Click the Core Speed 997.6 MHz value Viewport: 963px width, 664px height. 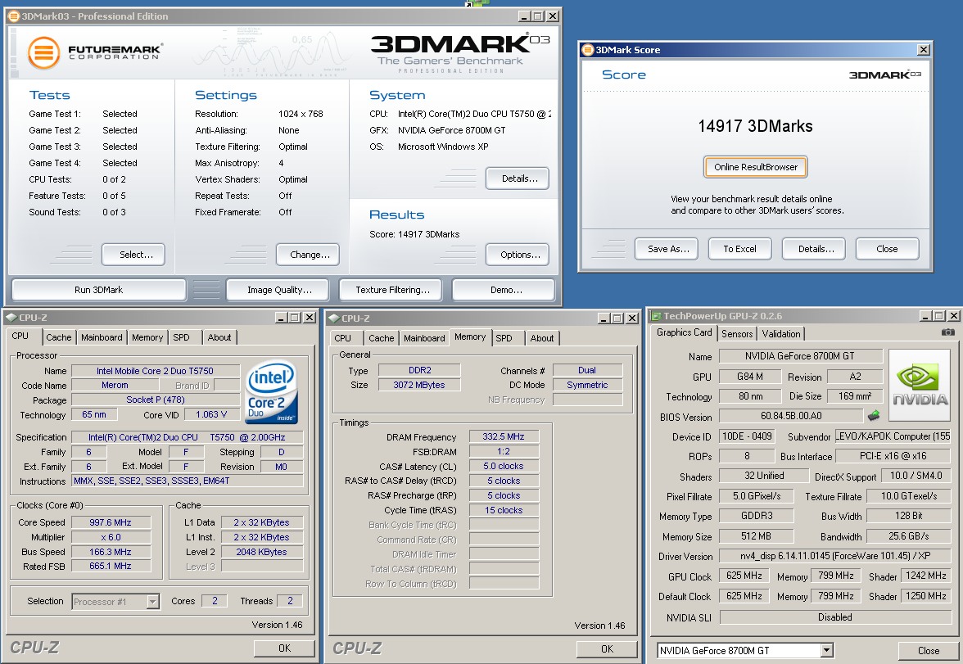(x=111, y=522)
